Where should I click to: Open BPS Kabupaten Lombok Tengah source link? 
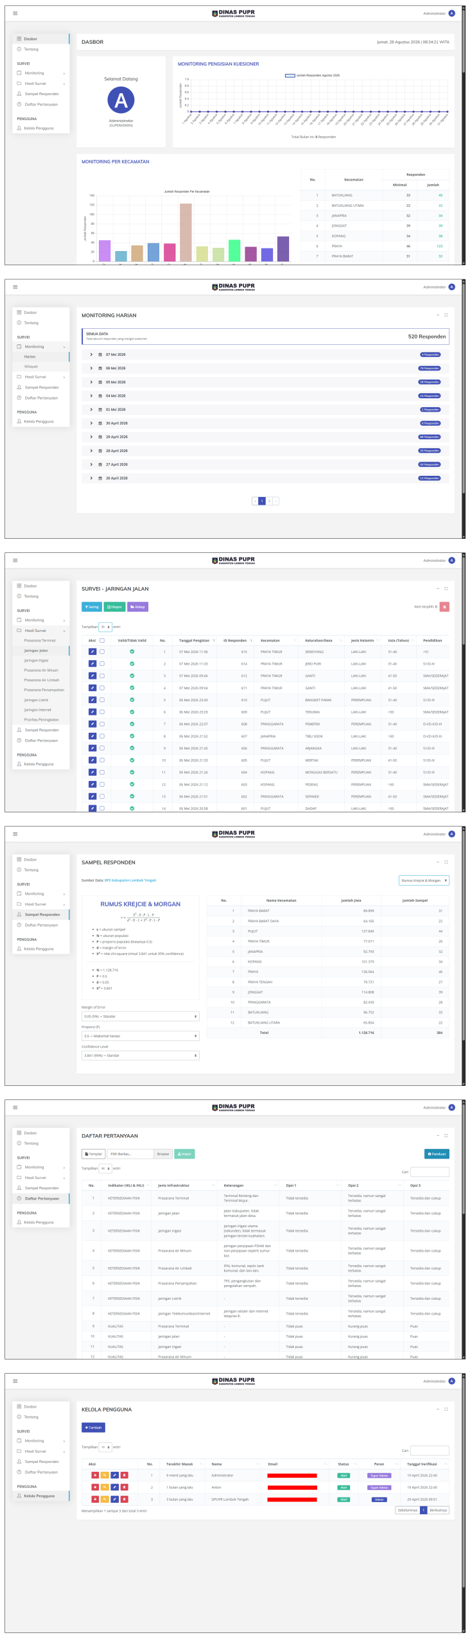click(130, 880)
